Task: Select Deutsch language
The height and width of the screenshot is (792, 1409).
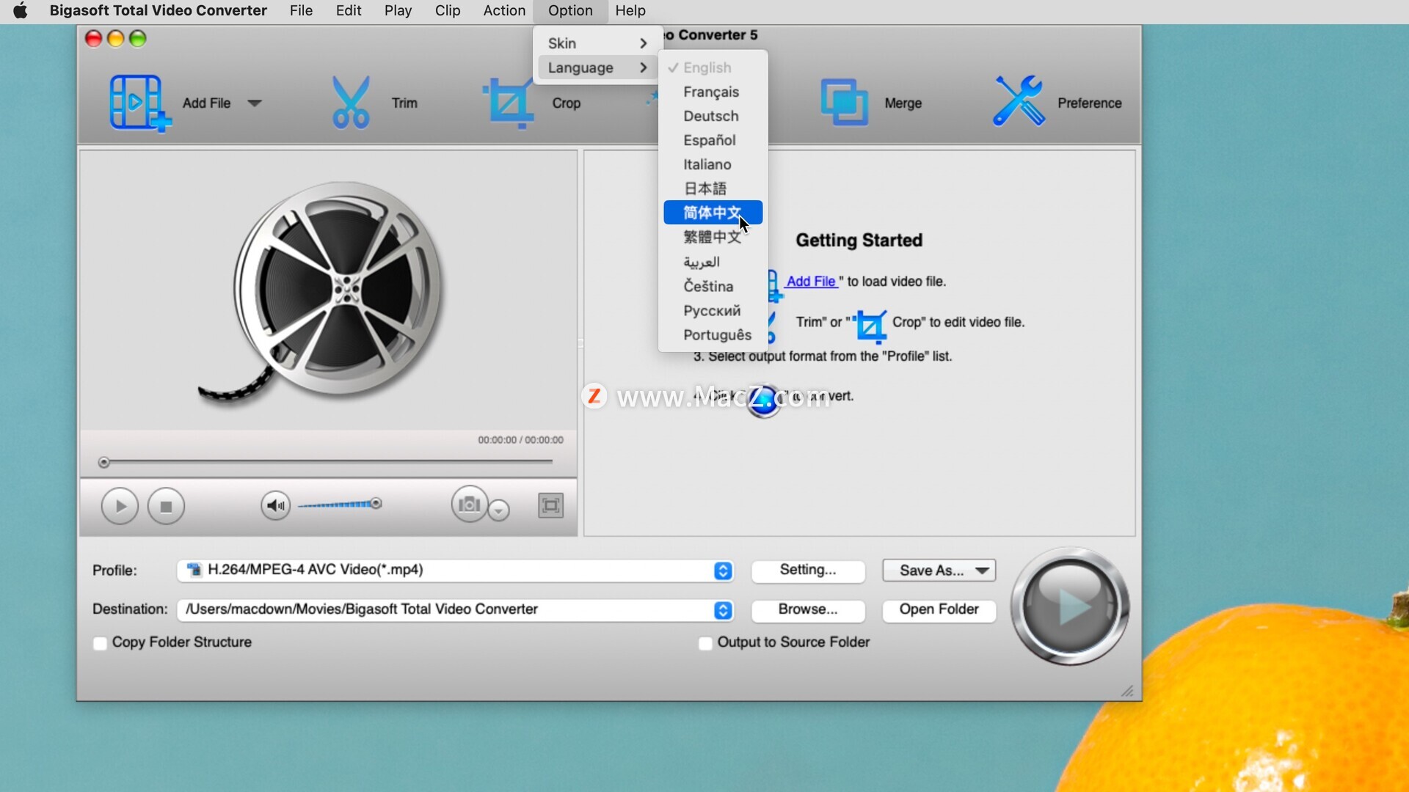Action: pos(713,116)
